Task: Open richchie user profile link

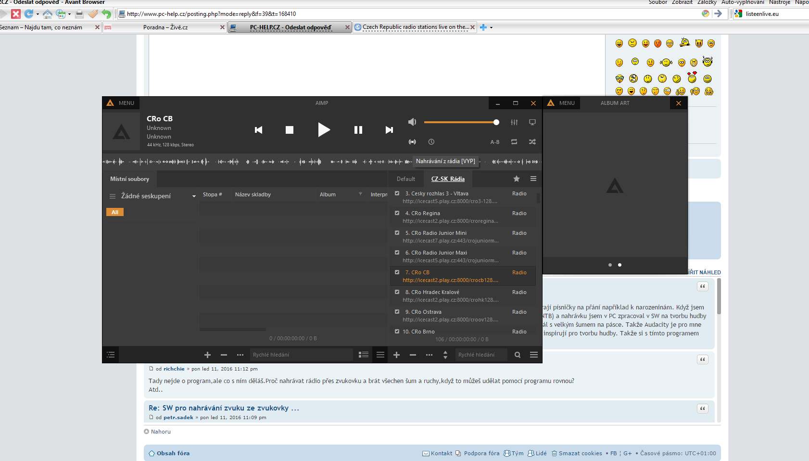Action: point(174,369)
